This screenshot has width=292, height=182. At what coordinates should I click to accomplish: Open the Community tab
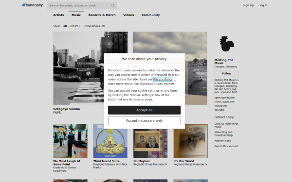[x=151, y=15]
